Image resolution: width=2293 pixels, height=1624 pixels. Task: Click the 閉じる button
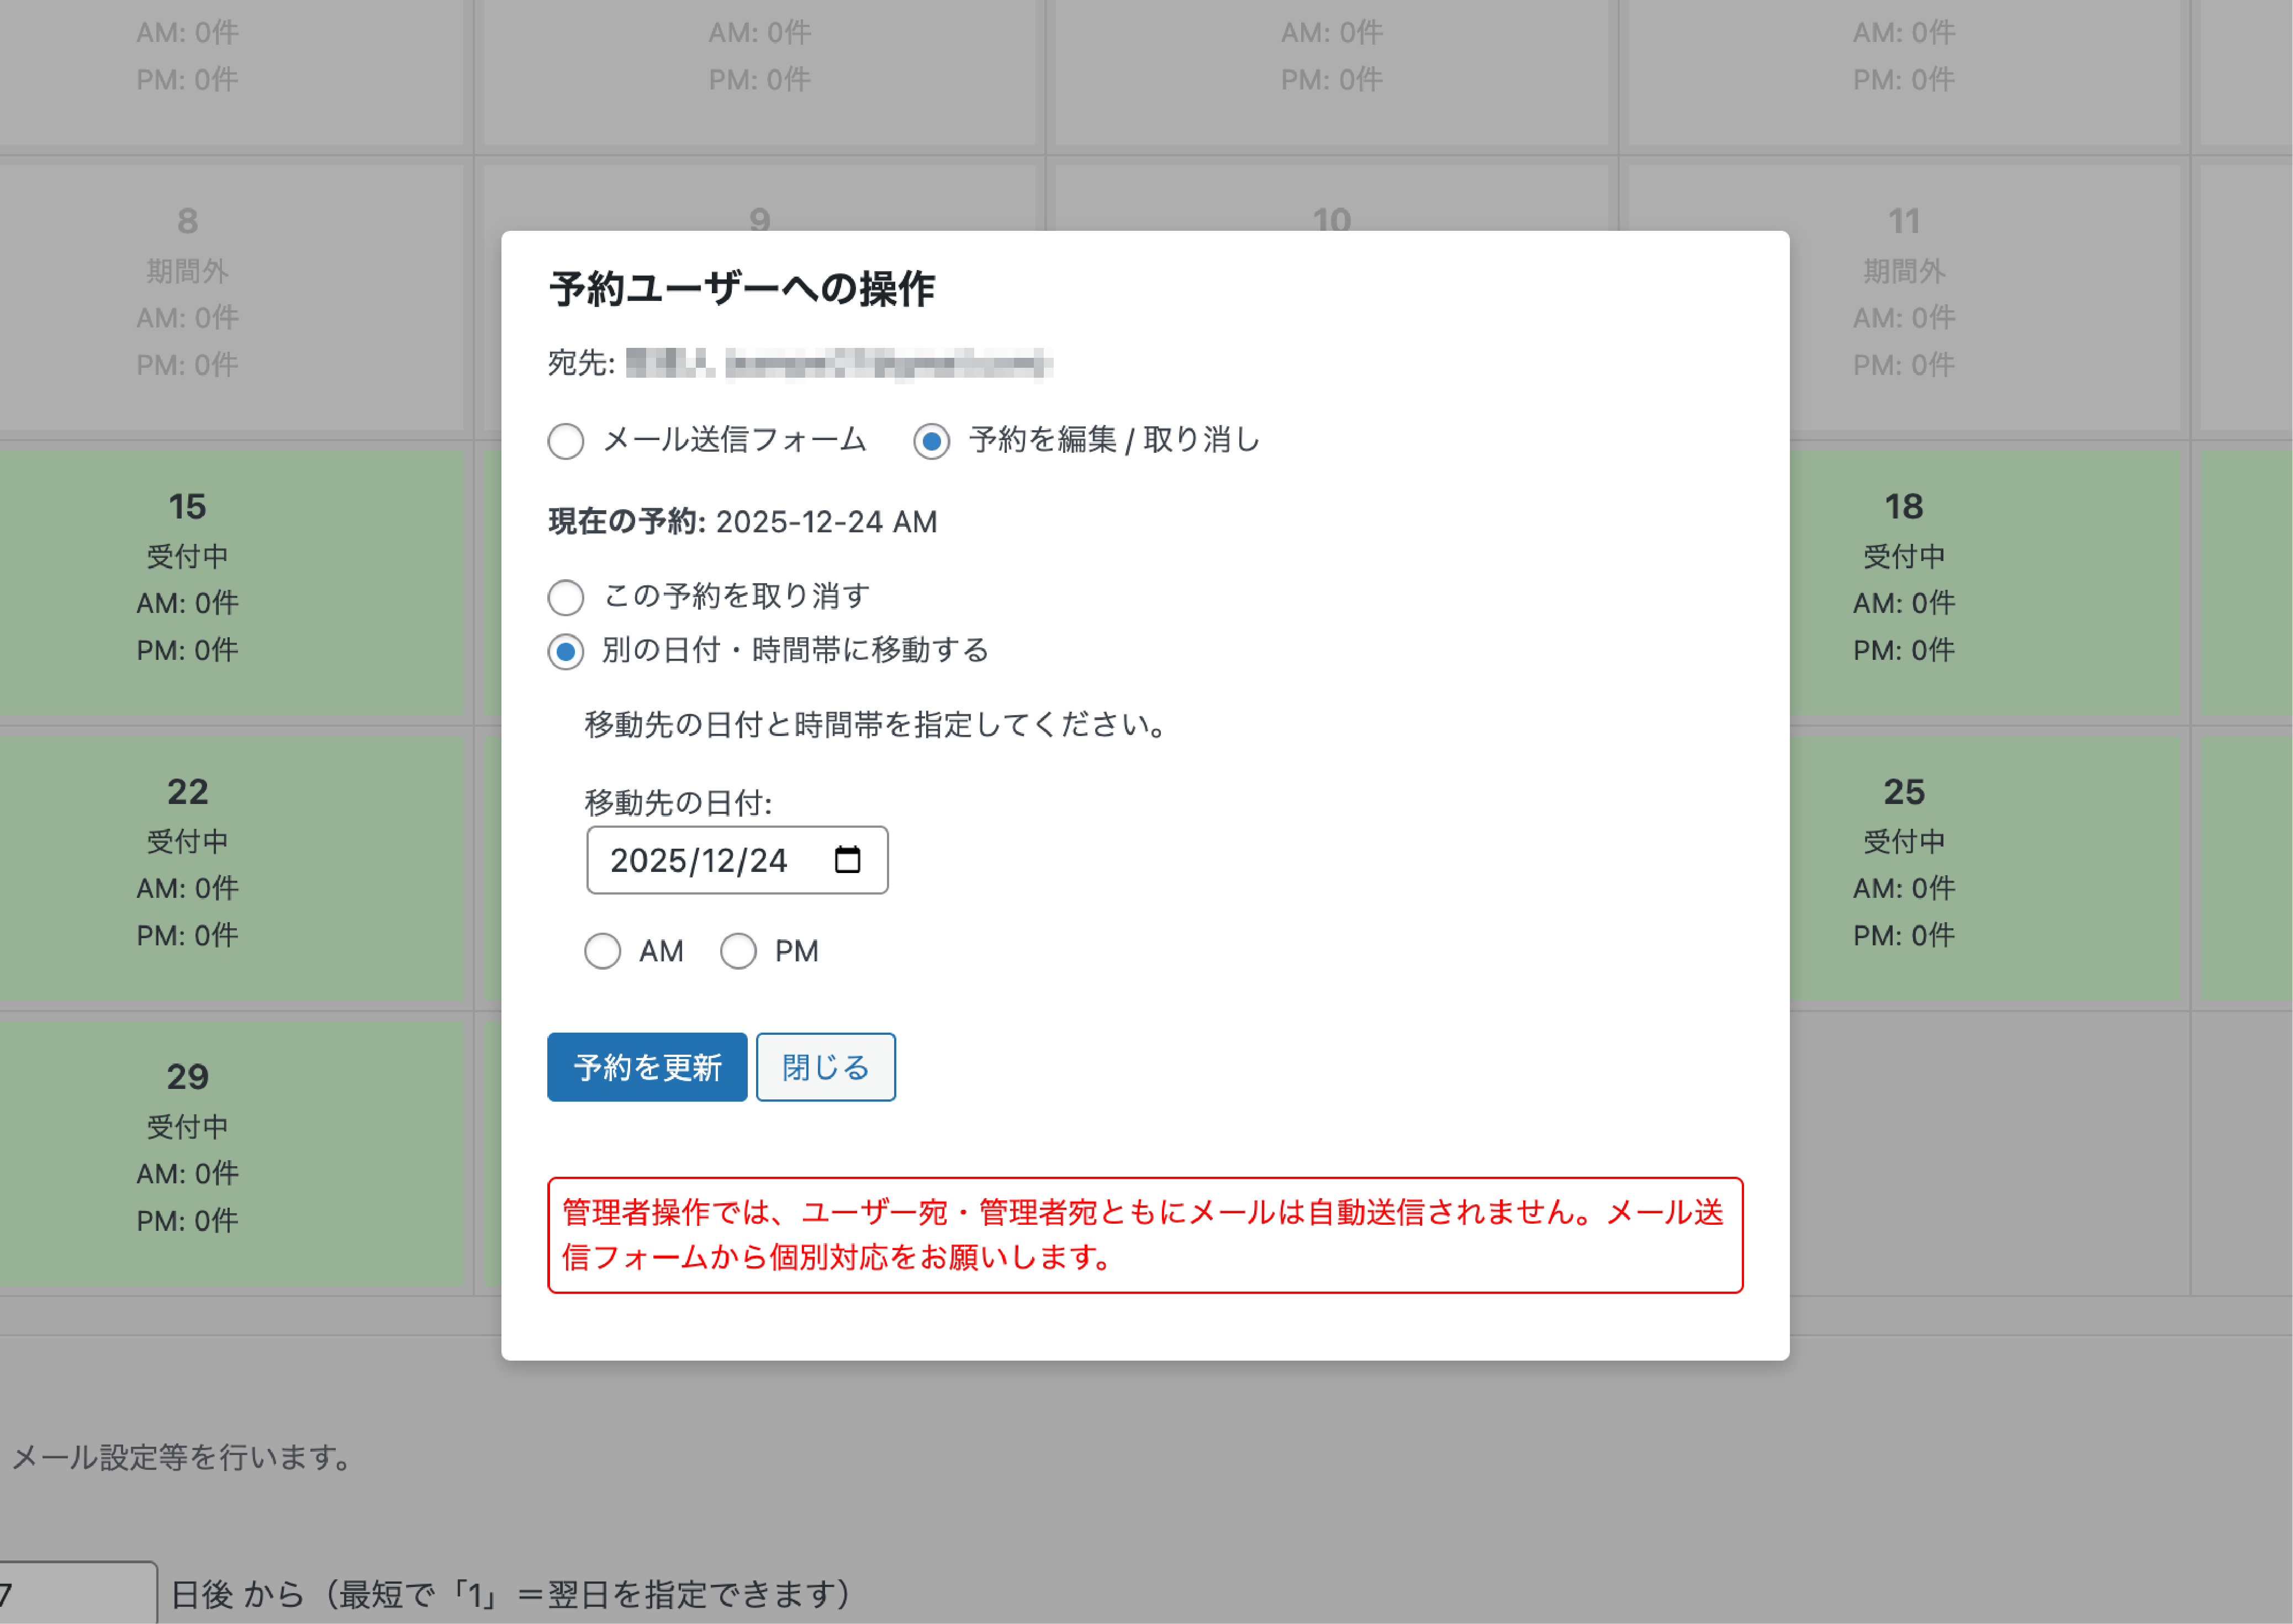point(825,1067)
